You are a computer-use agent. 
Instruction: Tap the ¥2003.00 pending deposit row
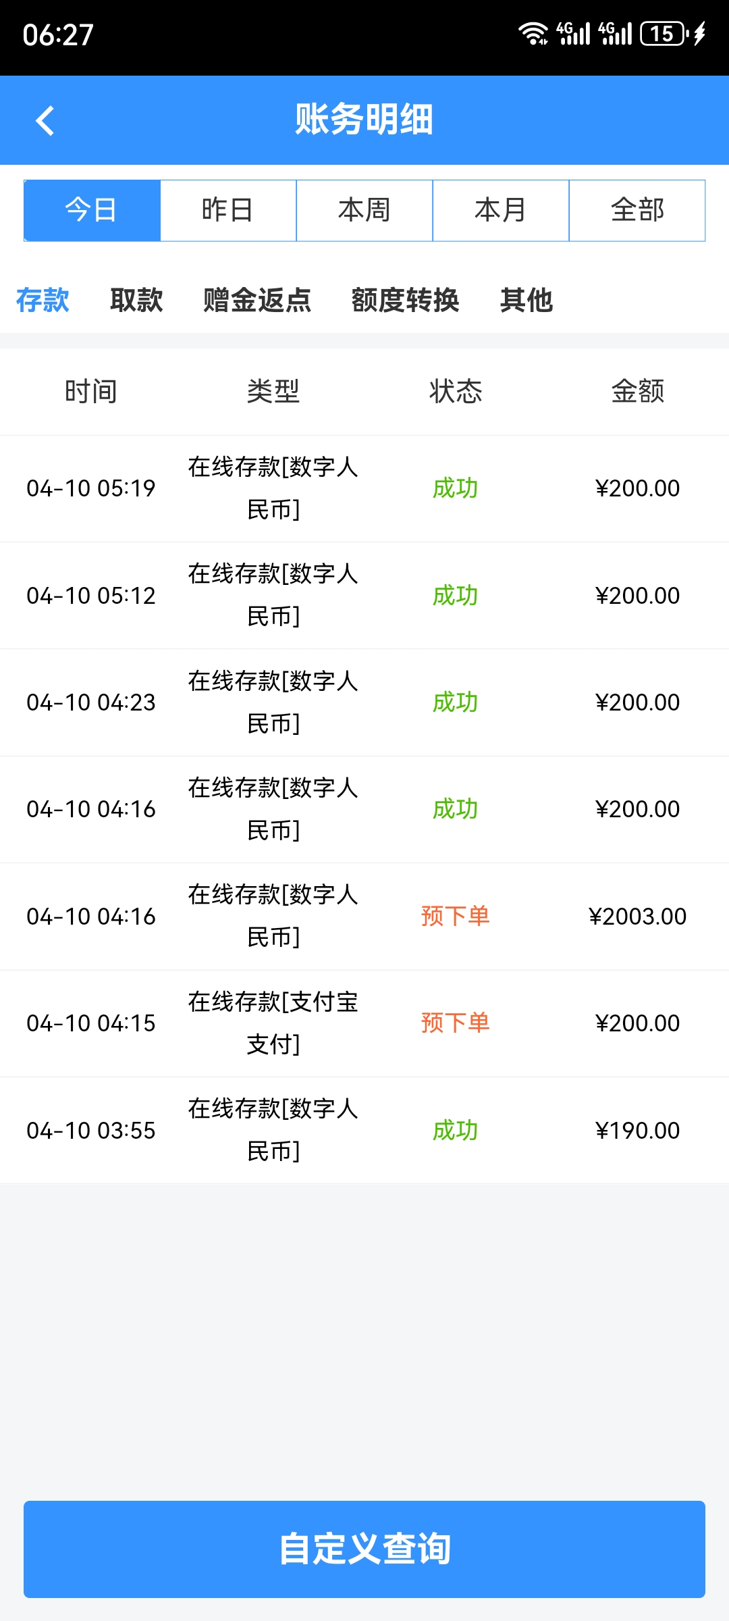pos(364,917)
